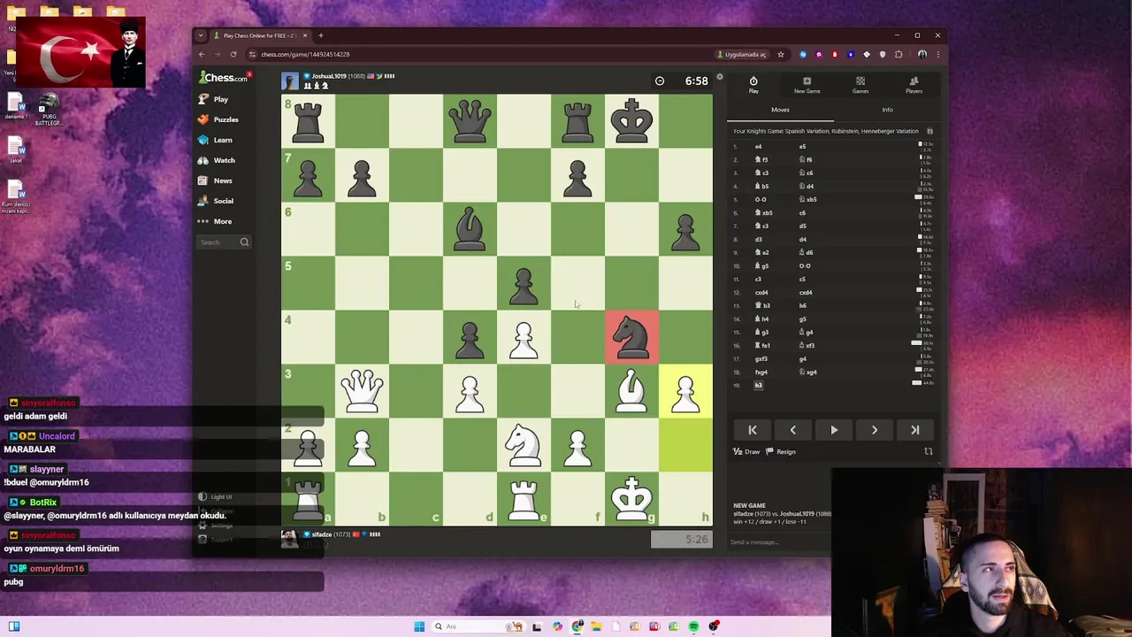The image size is (1132, 637).
Task: Expand the More menu in sidebar
Action: pyautogui.click(x=215, y=221)
